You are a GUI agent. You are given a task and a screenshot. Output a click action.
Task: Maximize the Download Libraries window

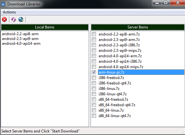click(166, 3)
